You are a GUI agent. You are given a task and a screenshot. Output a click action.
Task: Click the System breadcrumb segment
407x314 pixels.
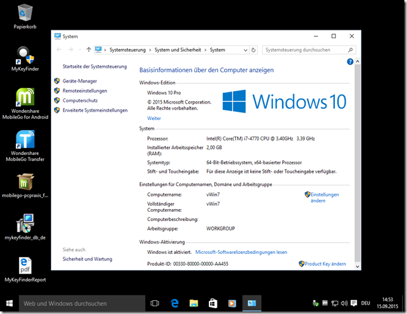click(x=217, y=49)
